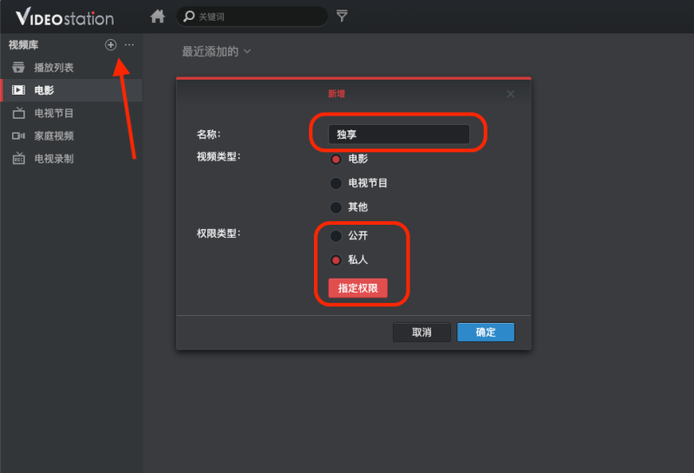Open the 电影 library

click(x=71, y=90)
